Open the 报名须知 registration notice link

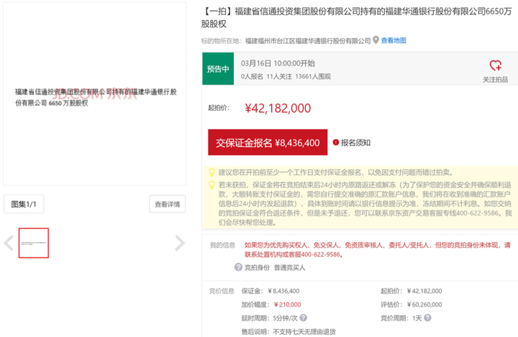click(x=355, y=143)
